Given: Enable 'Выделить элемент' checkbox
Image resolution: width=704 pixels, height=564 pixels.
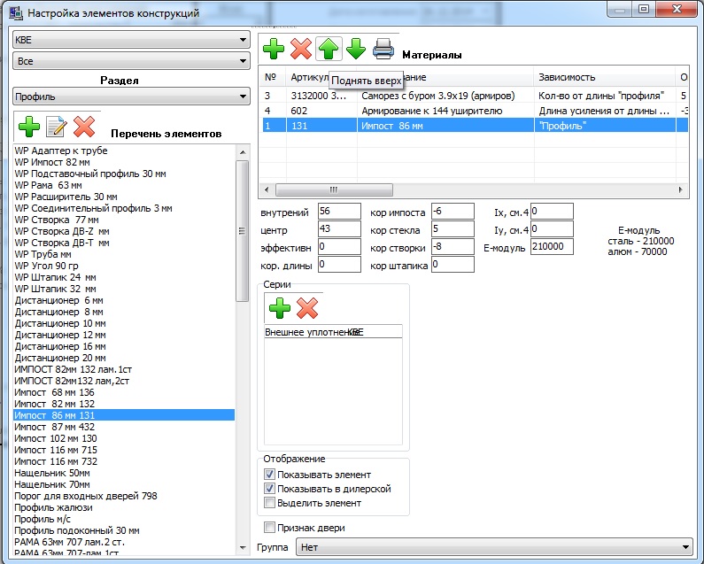Looking at the screenshot, I should (269, 503).
